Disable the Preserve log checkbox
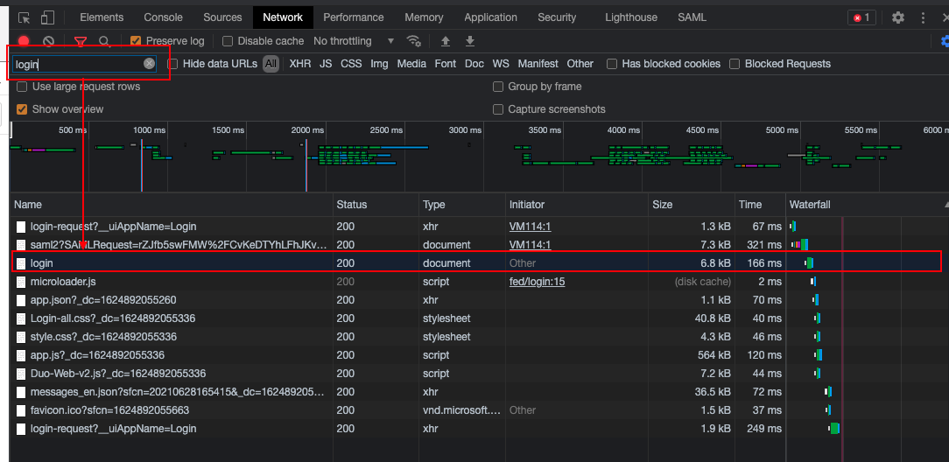949x462 pixels. pyautogui.click(x=136, y=41)
